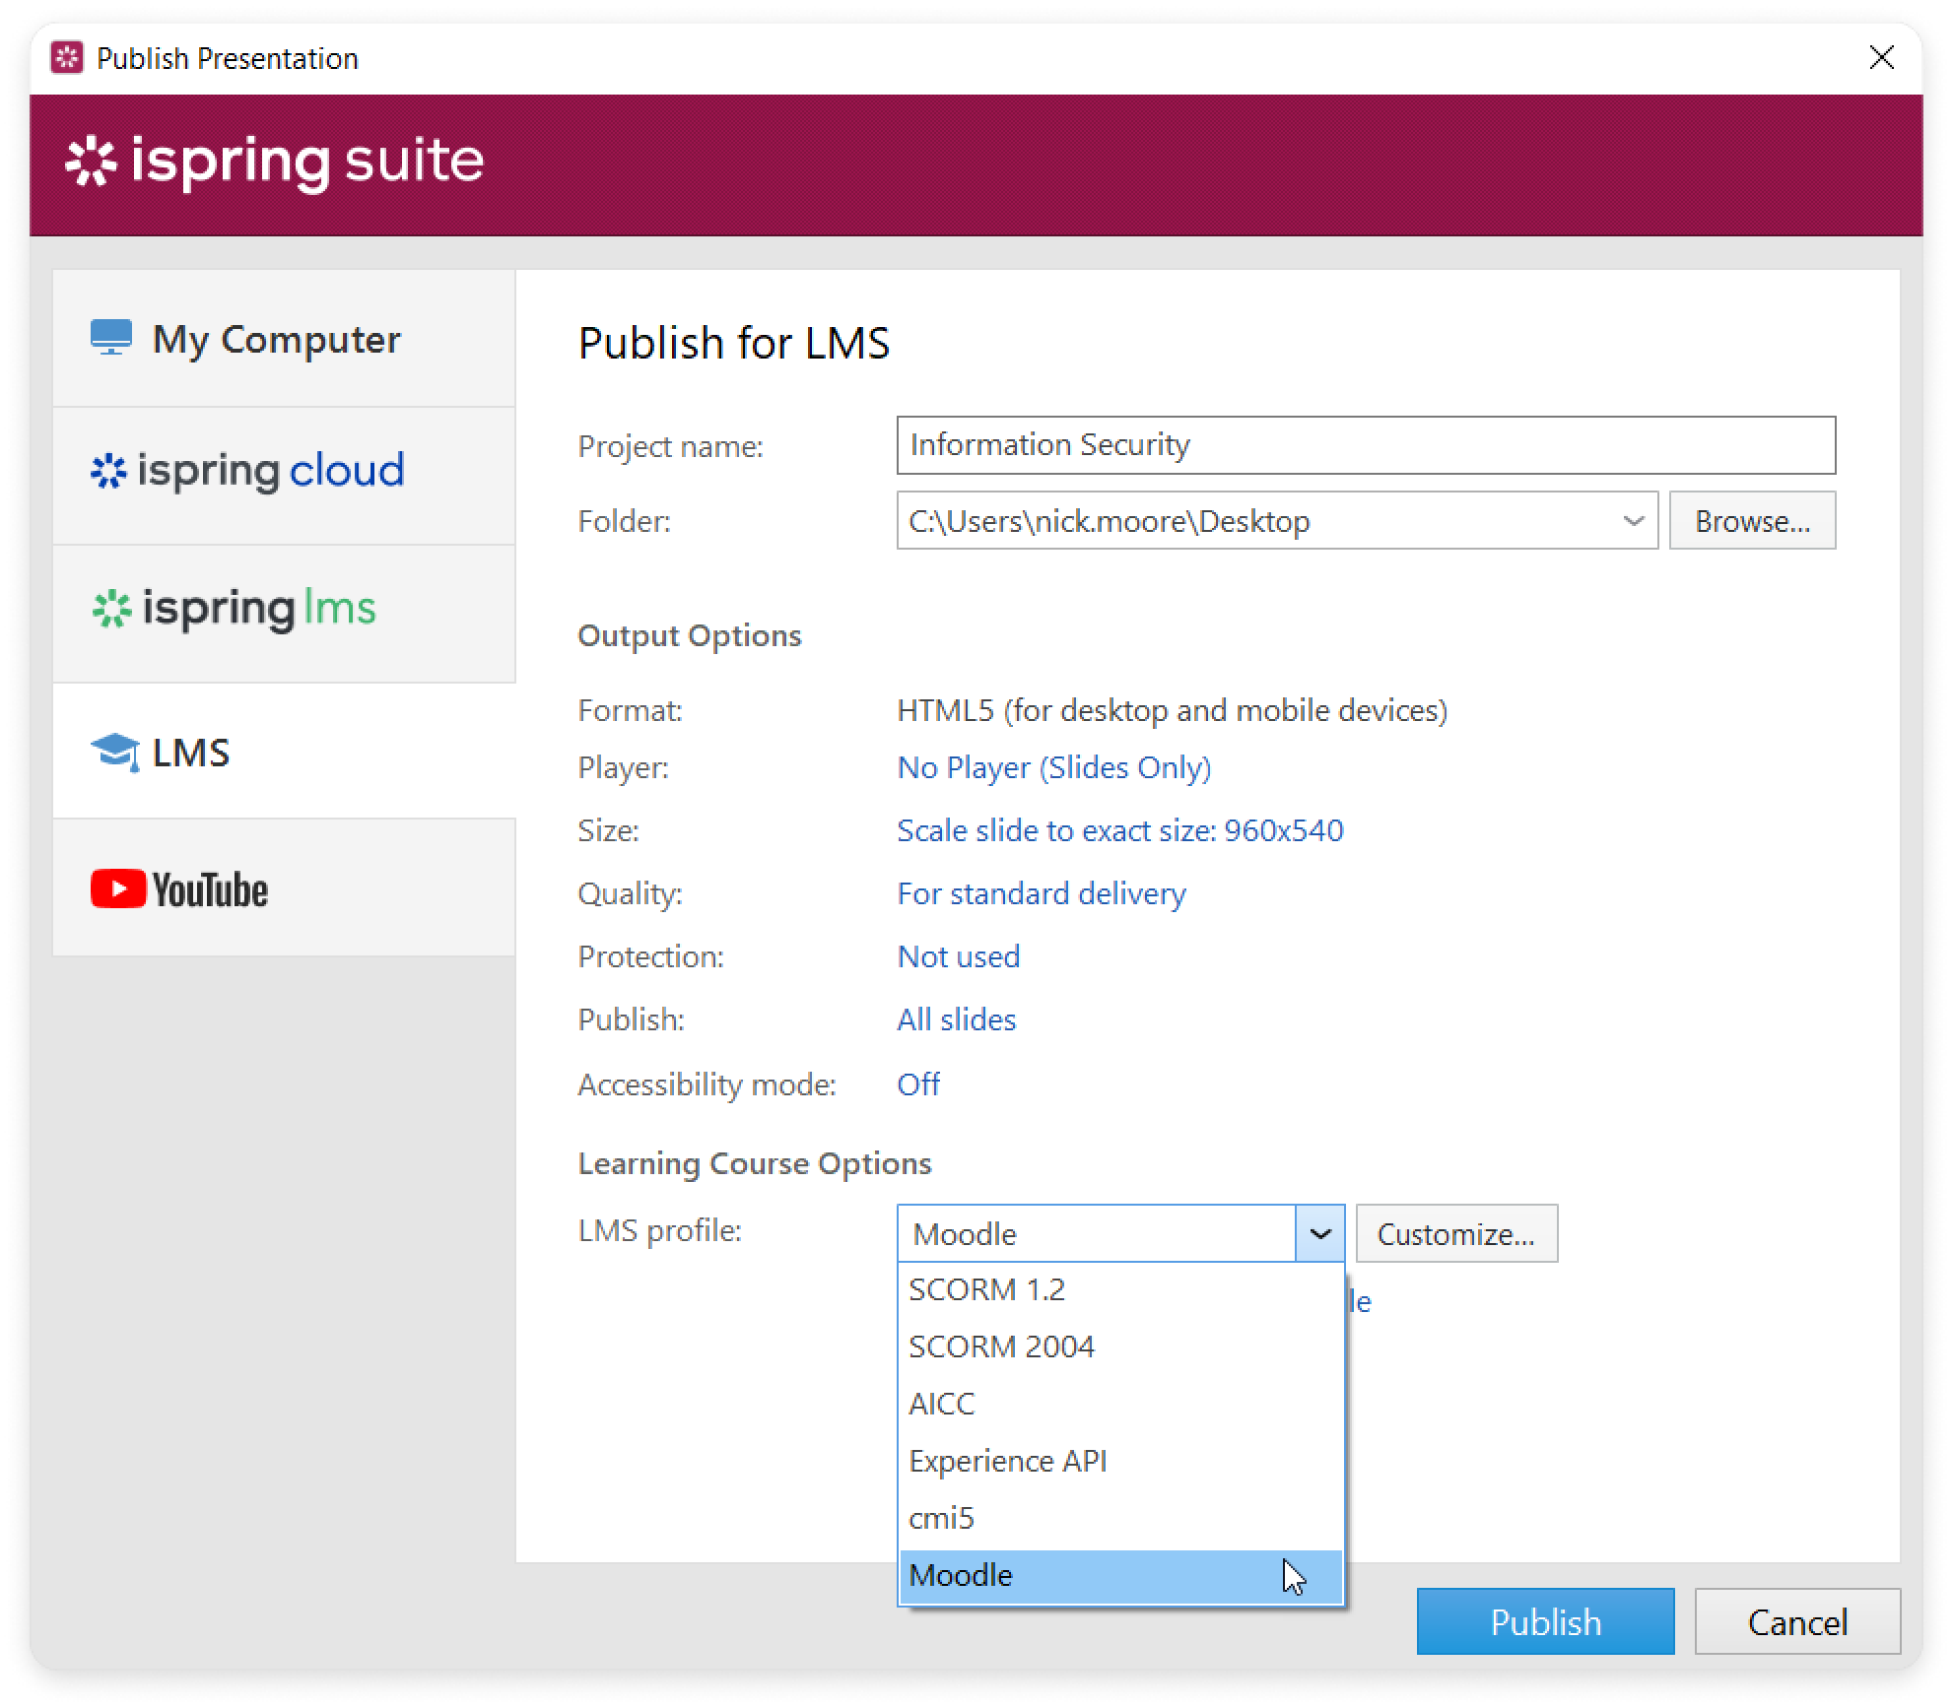The height and width of the screenshot is (1708, 1953).
Task: Collapse the LMS profile dropdown arrow
Action: pyautogui.click(x=1319, y=1233)
